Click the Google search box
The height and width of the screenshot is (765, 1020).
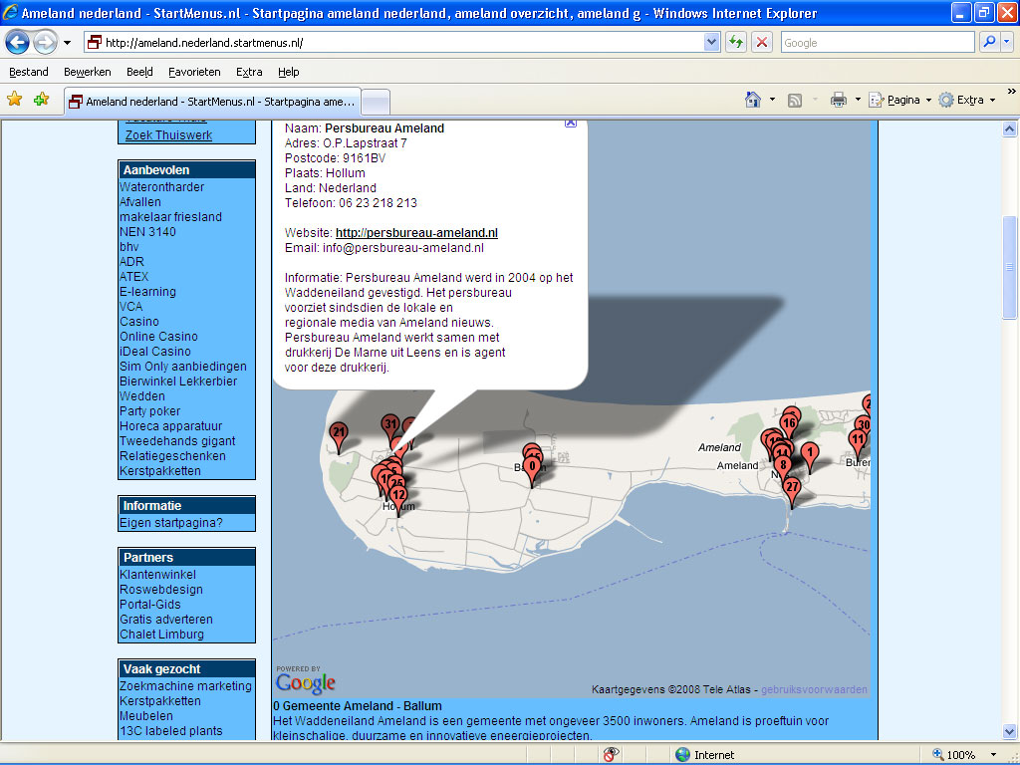coord(877,43)
